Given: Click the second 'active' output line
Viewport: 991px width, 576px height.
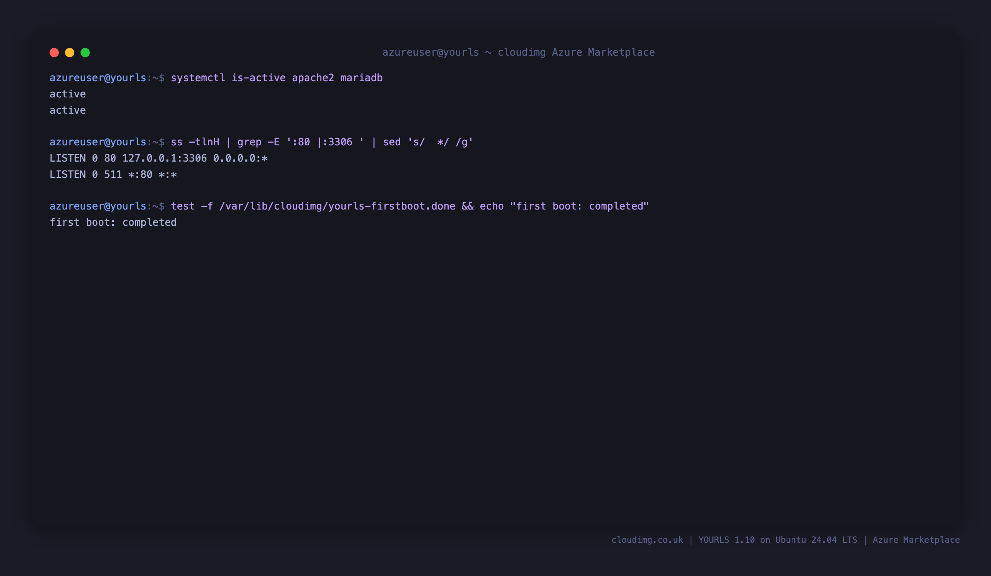Looking at the screenshot, I should pyautogui.click(x=68, y=110).
